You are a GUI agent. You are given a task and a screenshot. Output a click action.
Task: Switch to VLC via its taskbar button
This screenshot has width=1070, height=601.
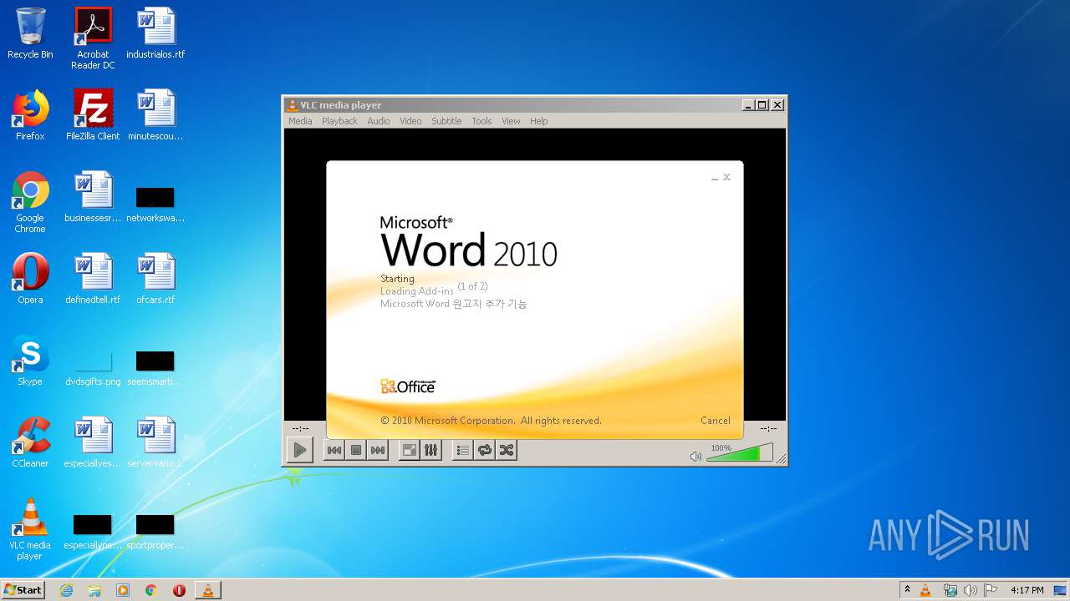pos(208,590)
